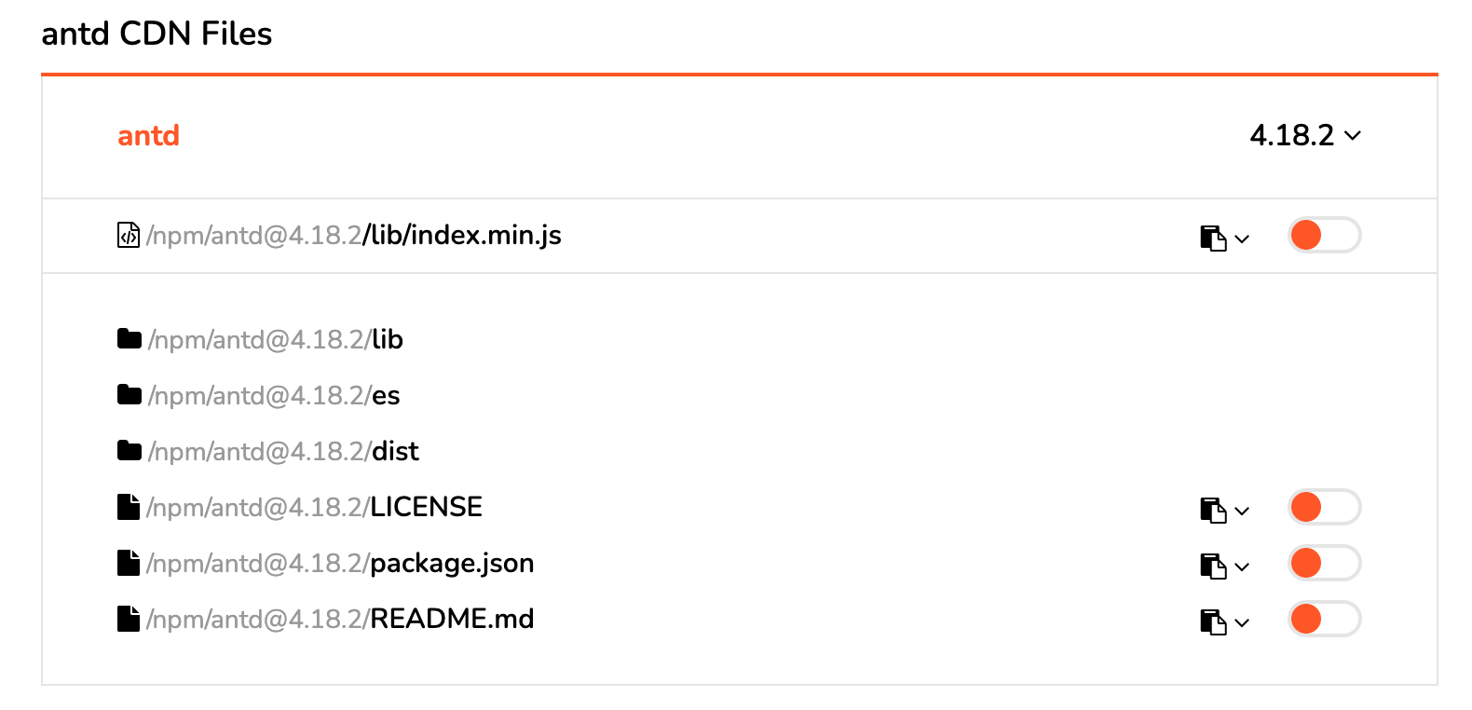Toggle the package.json switch
1472x710 pixels.
(1324, 563)
